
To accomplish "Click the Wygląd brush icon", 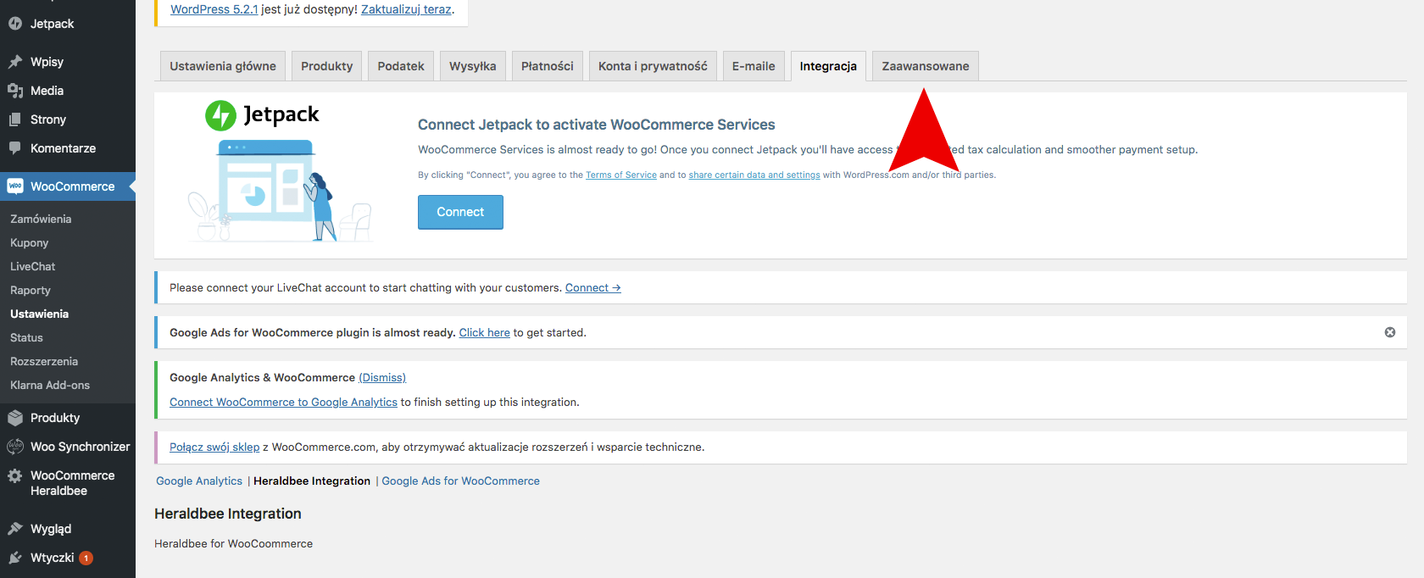I will 15,529.
